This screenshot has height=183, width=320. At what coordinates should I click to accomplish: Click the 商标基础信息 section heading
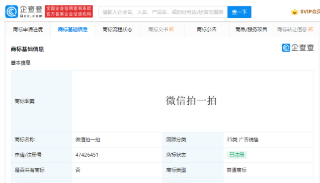point(27,49)
